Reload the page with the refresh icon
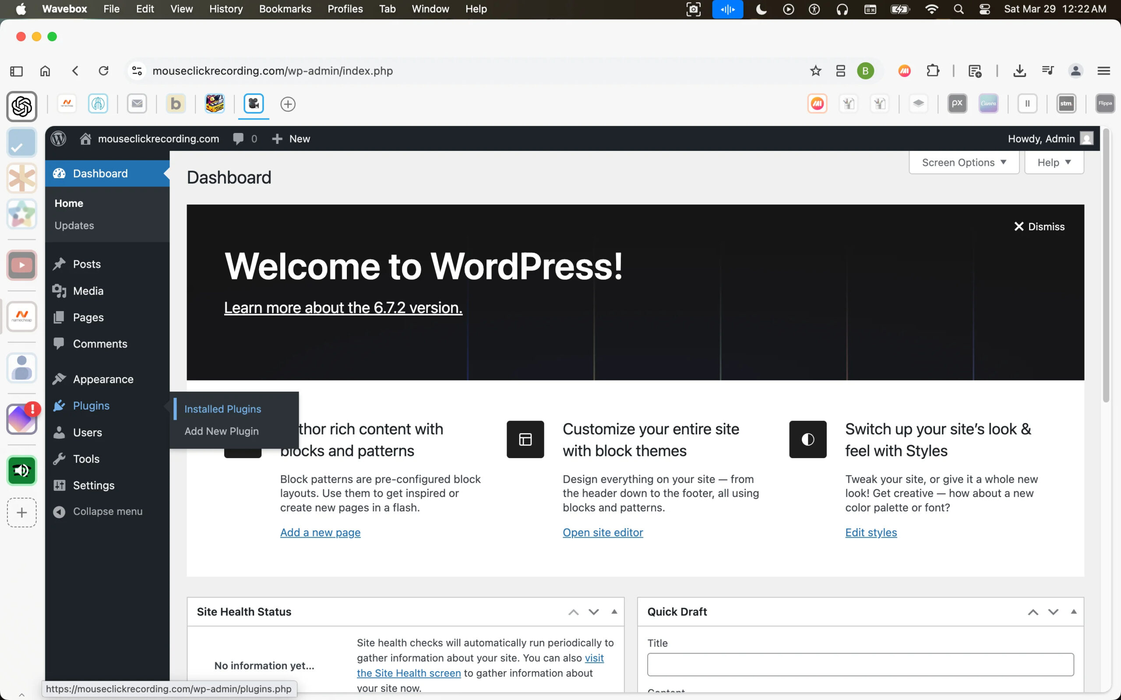1121x700 pixels. click(x=103, y=71)
